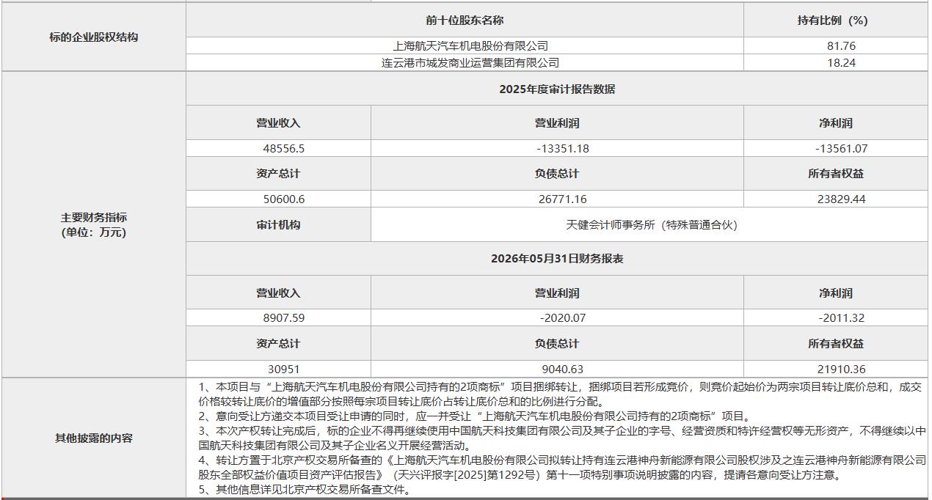Click the 主要财务指标（单位：万元）row header
Screen dimensions: 932x500
tap(93, 225)
